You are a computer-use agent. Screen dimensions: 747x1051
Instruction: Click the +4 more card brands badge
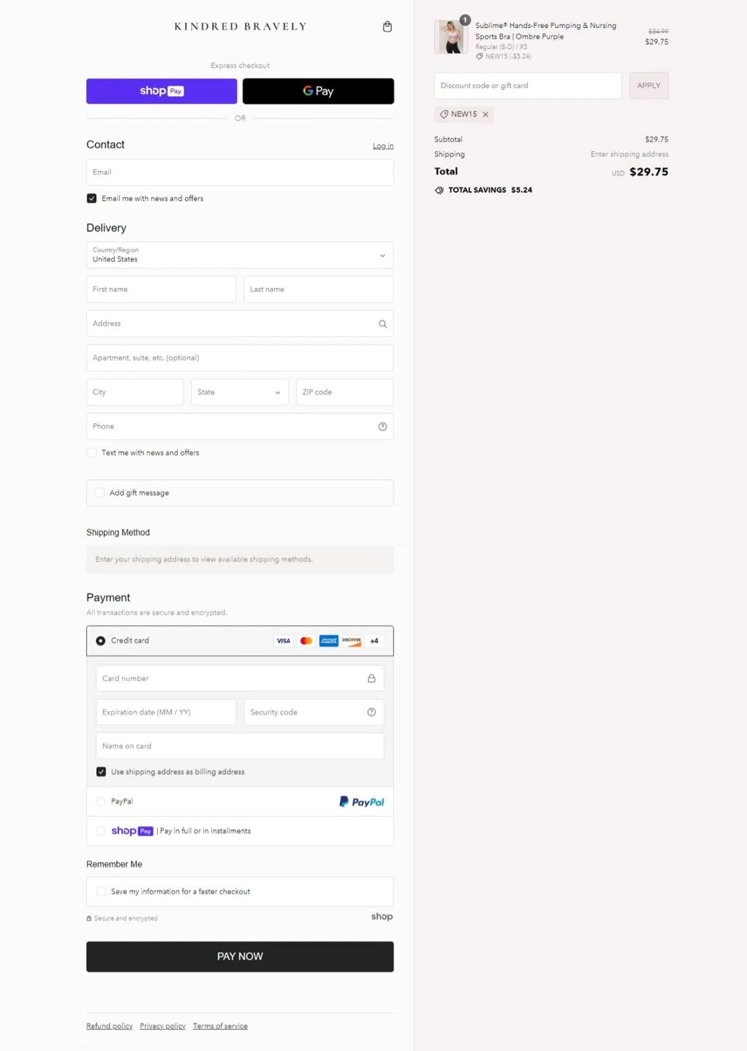(374, 640)
